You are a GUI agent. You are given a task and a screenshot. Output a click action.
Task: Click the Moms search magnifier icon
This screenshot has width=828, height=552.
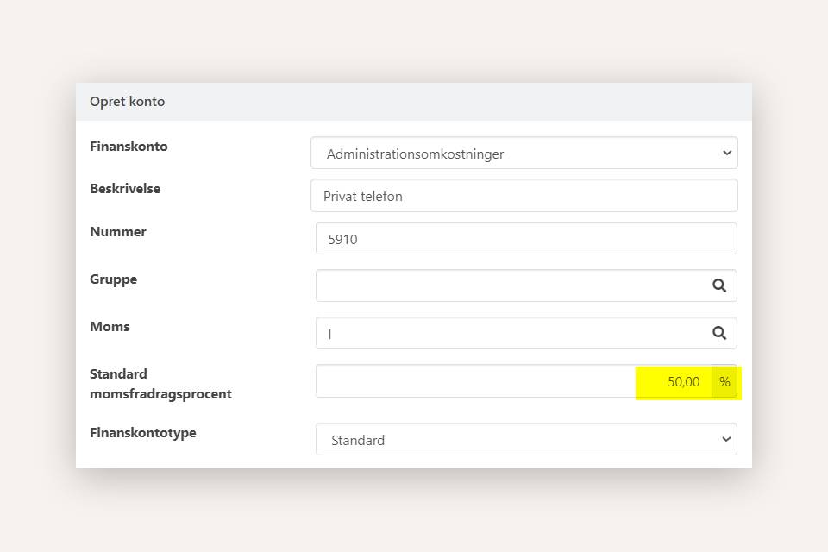coord(718,333)
